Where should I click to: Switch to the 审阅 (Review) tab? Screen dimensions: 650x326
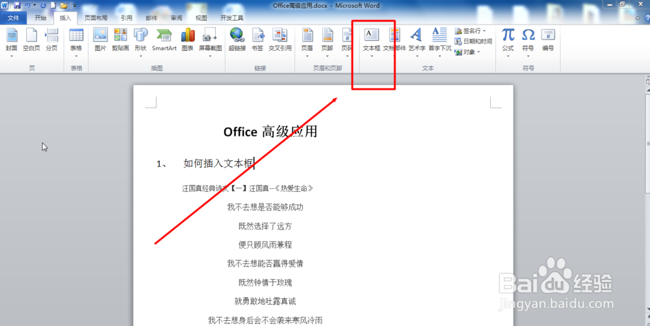point(176,18)
